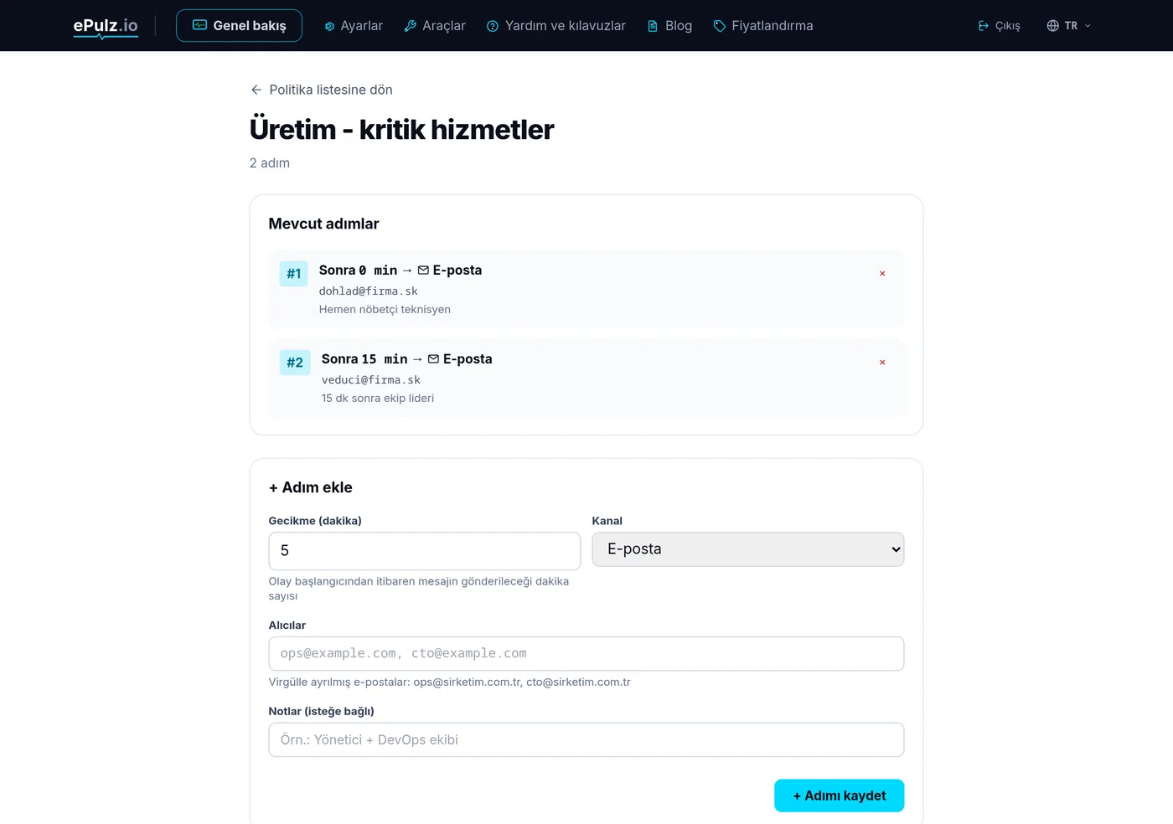Open the ePulz.io logo home link
Image resolution: width=1173 pixels, height=824 pixels.
coord(106,26)
